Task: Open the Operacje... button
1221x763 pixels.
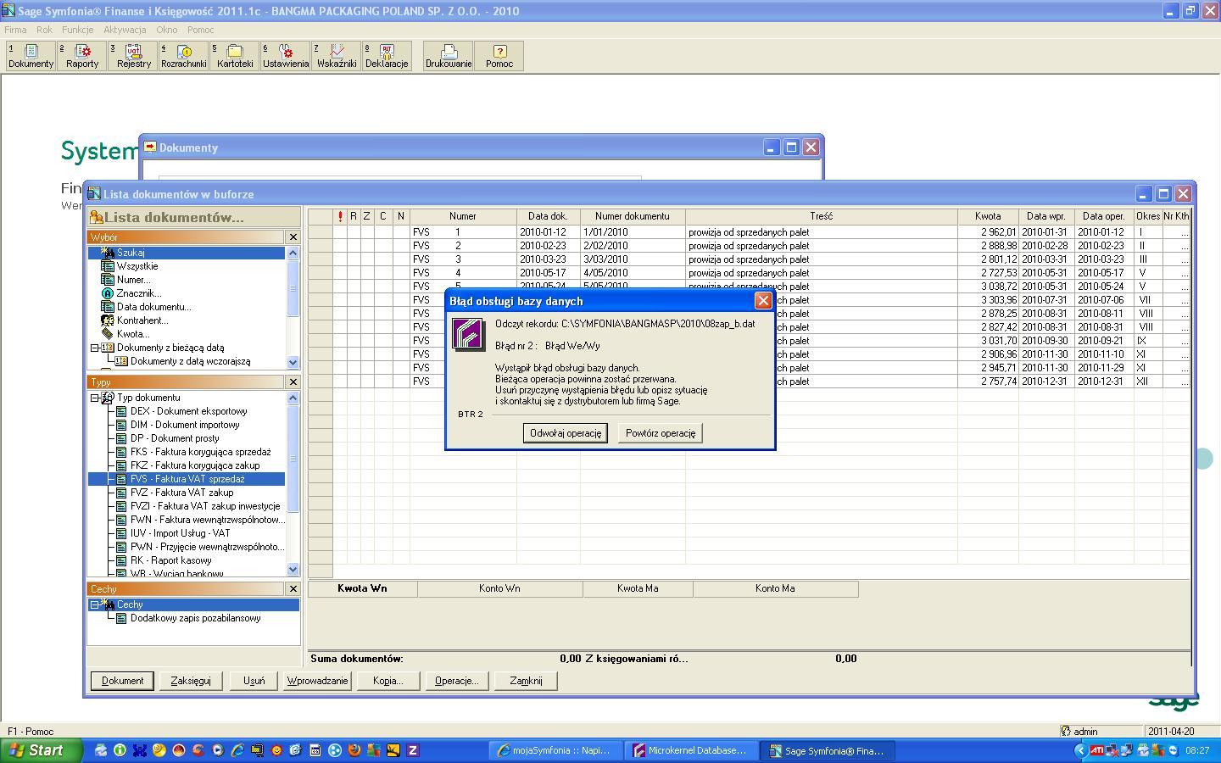Action: pyautogui.click(x=456, y=681)
